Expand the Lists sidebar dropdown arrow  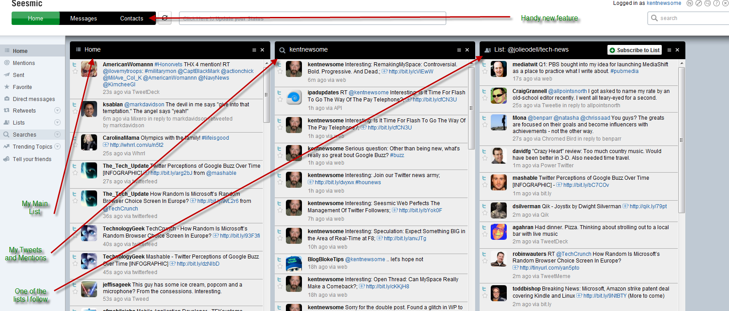57,123
